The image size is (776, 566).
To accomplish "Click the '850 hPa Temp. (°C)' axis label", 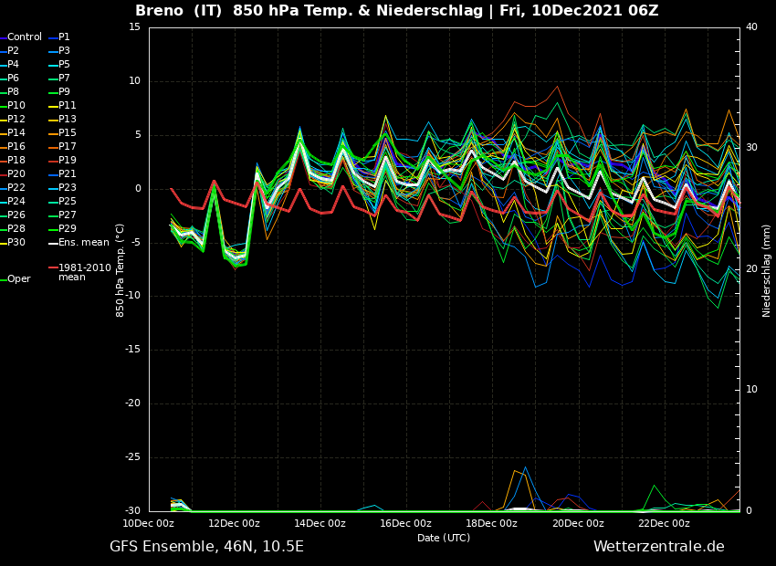I will [x=120, y=270].
